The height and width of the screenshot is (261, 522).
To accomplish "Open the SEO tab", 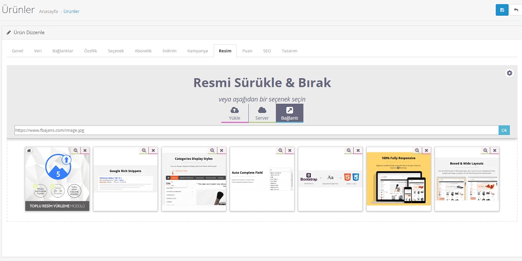I will [267, 51].
